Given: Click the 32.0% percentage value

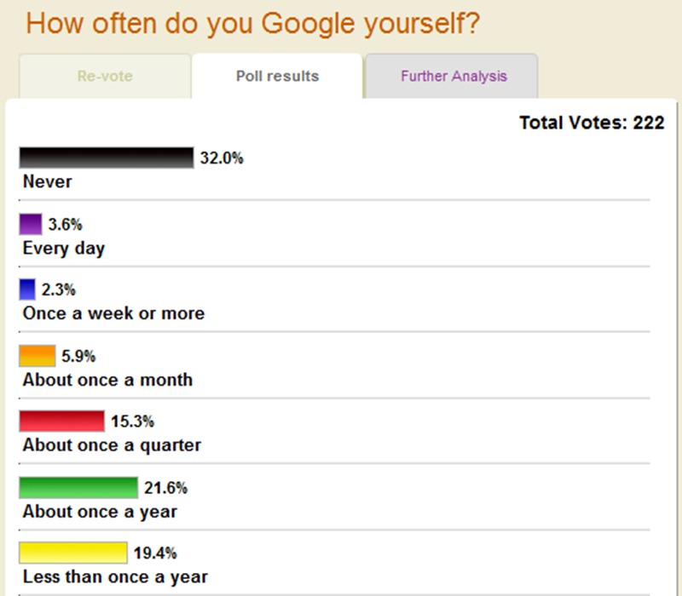Looking at the screenshot, I should click(222, 158).
